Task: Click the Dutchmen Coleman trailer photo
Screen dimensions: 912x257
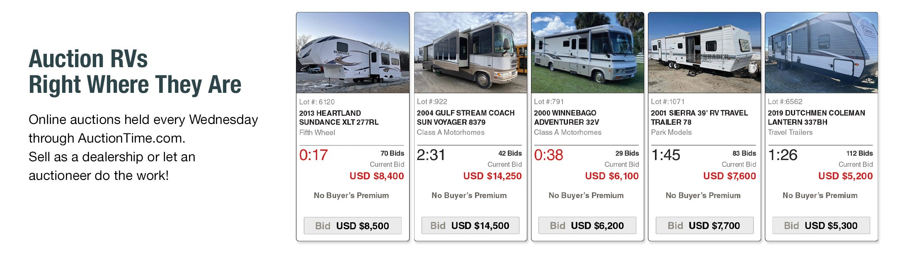Action: pos(821,53)
